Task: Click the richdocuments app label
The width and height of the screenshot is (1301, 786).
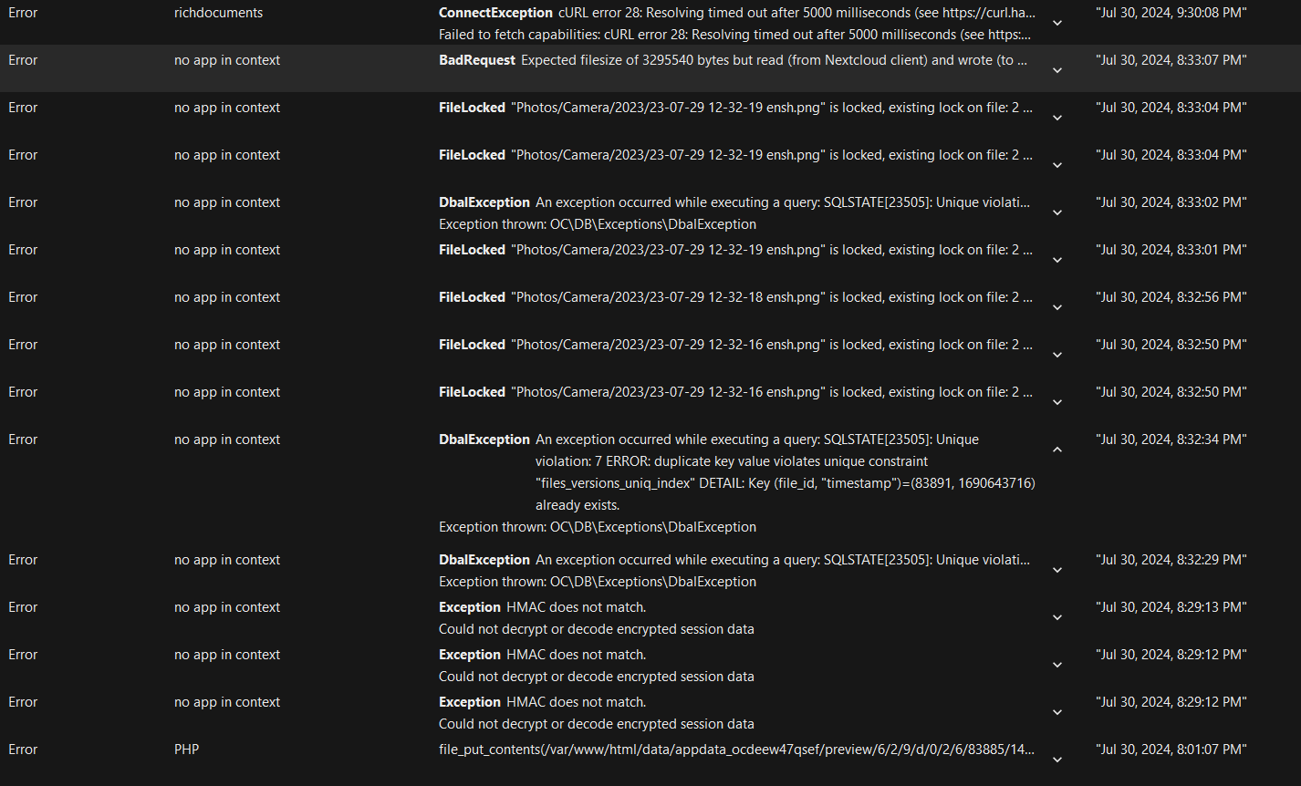Action: (x=218, y=13)
